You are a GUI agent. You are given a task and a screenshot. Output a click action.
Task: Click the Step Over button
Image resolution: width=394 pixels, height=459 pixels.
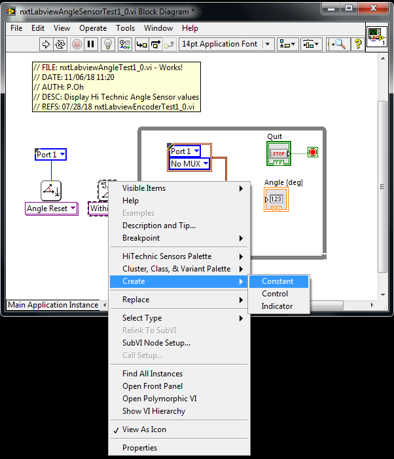pyautogui.click(x=156, y=44)
